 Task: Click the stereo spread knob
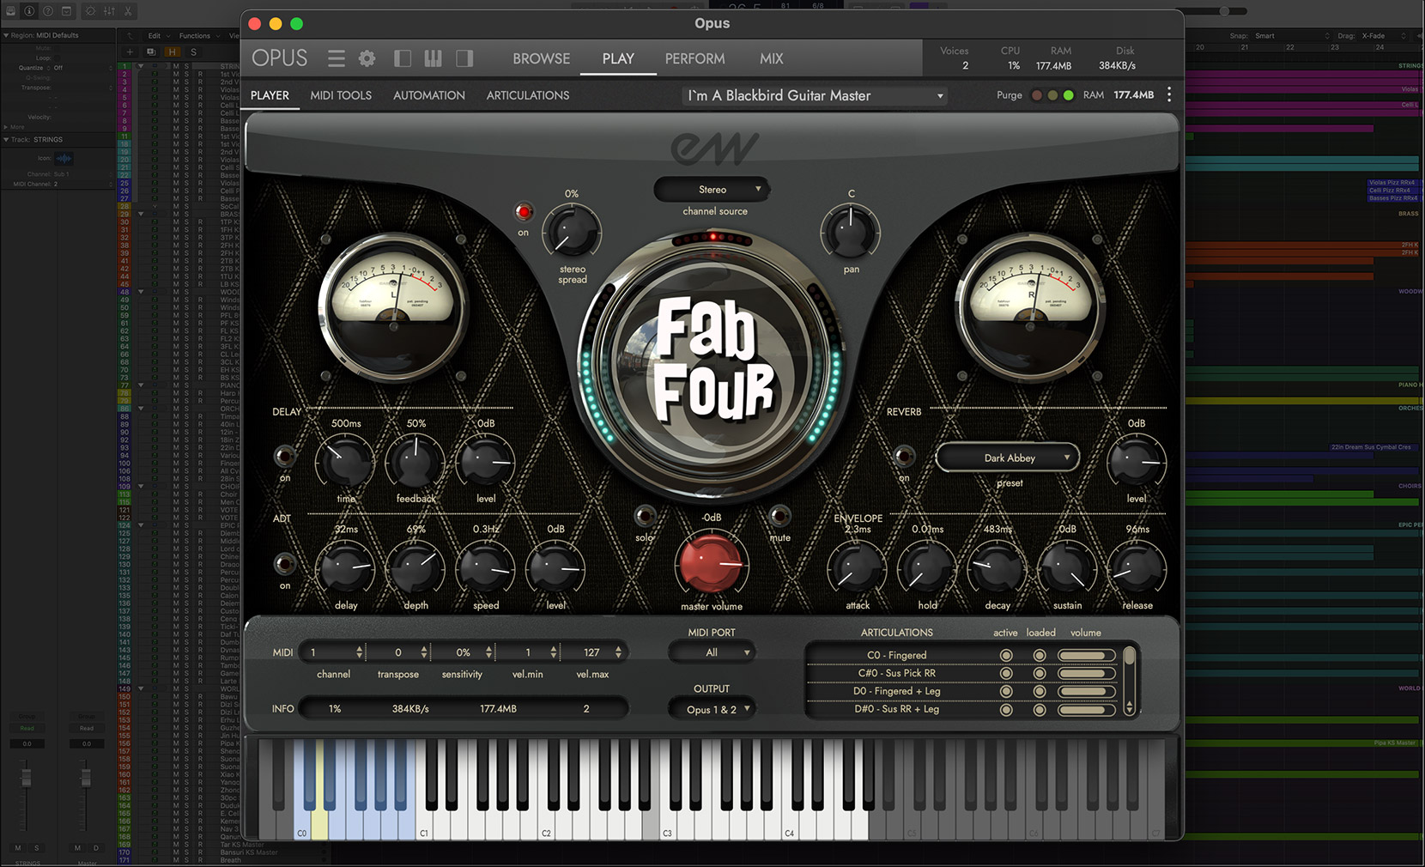(572, 232)
